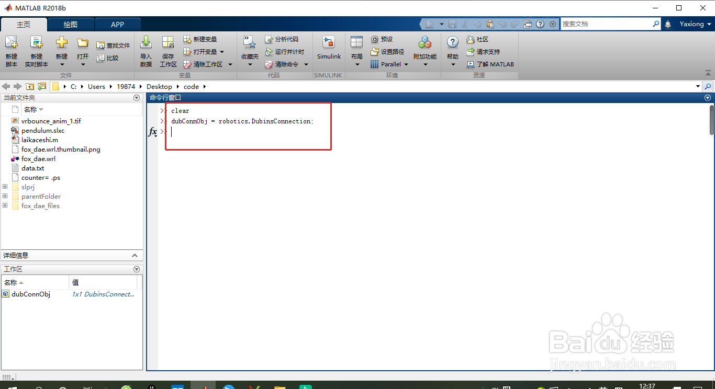
Task: Click quick access help icon
Action: coord(540,24)
